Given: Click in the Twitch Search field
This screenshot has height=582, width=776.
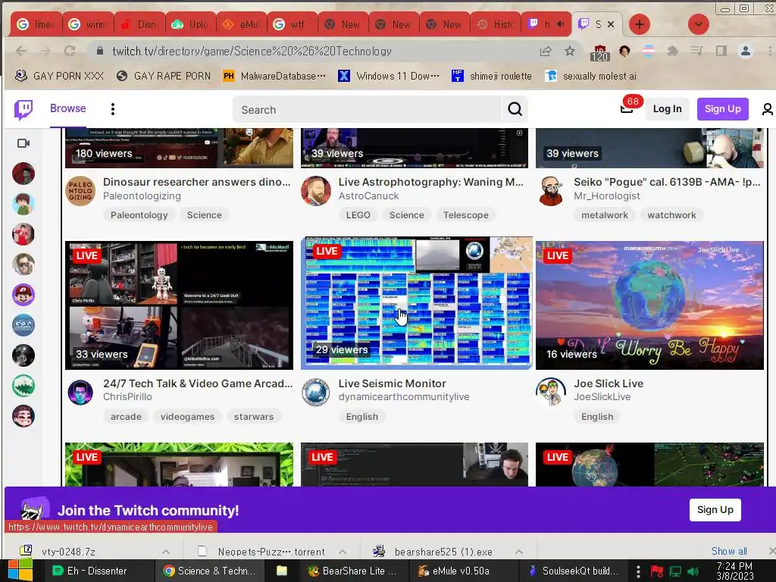Looking at the screenshot, I should tap(368, 109).
